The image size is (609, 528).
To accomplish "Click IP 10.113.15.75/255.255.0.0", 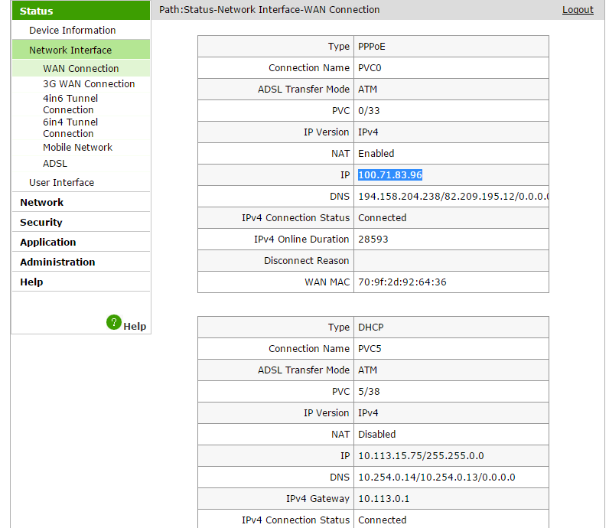I will click(421, 456).
